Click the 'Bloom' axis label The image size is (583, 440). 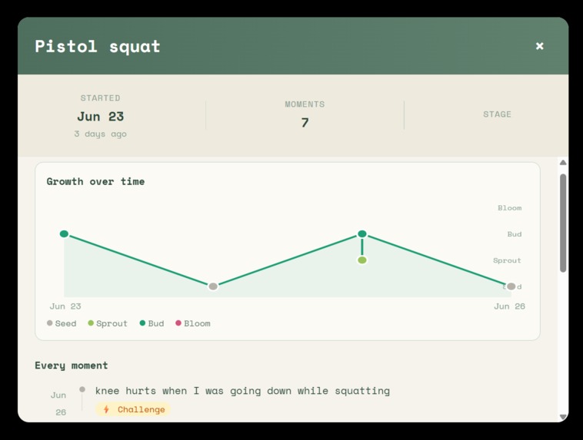pyautogui.click(x=510, y=208)
